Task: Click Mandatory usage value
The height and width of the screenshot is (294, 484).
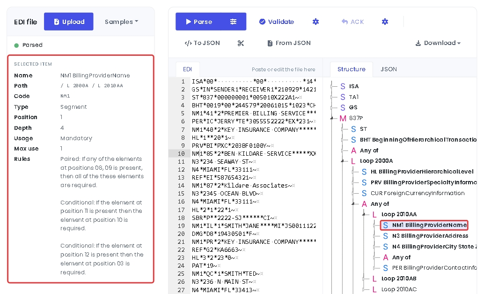Action: pyautogui.click(x=76, y=138)
